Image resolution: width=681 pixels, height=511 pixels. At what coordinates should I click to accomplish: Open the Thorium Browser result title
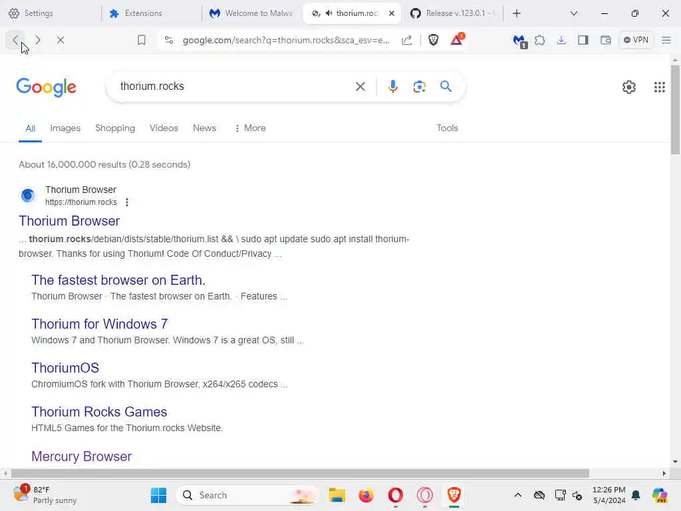69,221
